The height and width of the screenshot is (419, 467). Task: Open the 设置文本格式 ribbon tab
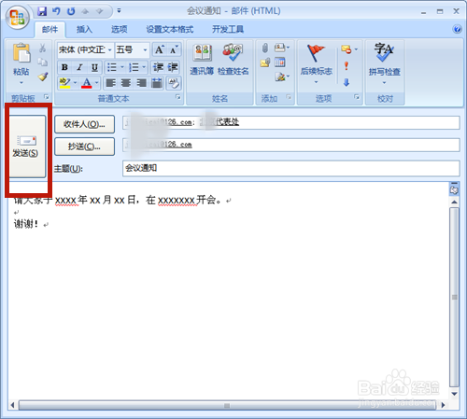(x=170, y=29)
